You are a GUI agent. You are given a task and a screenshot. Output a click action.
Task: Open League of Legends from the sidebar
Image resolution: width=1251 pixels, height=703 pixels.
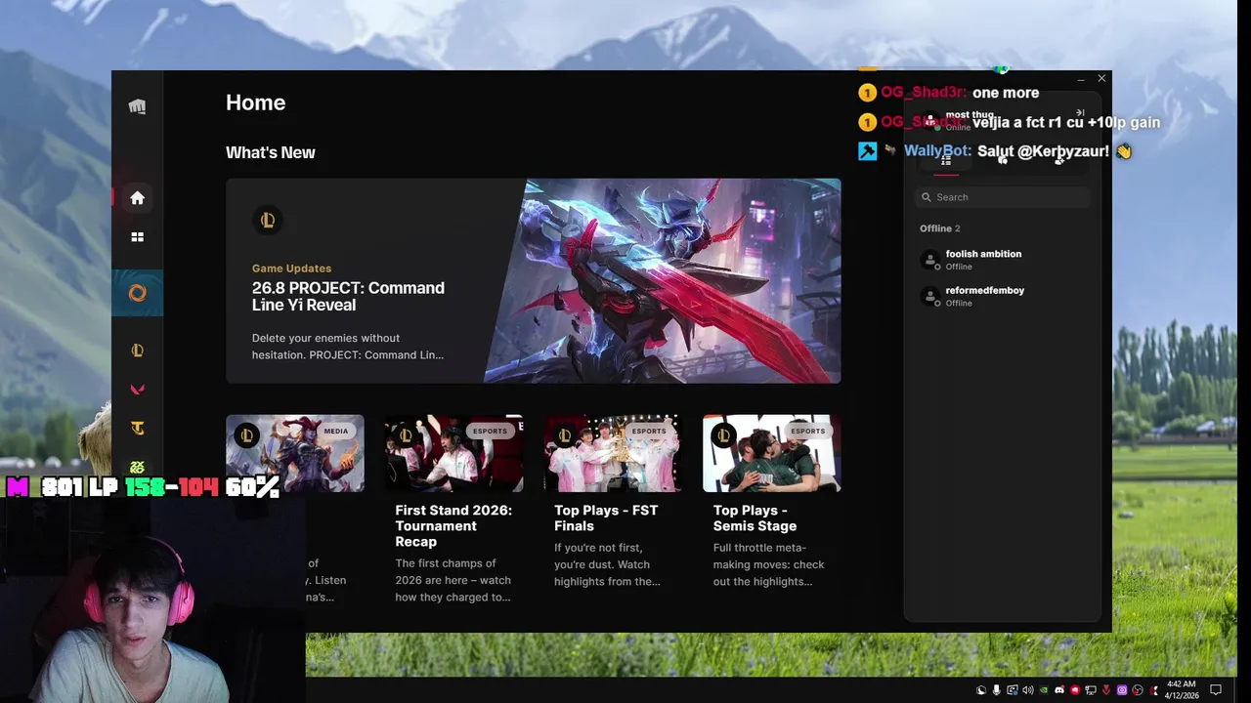137,351
